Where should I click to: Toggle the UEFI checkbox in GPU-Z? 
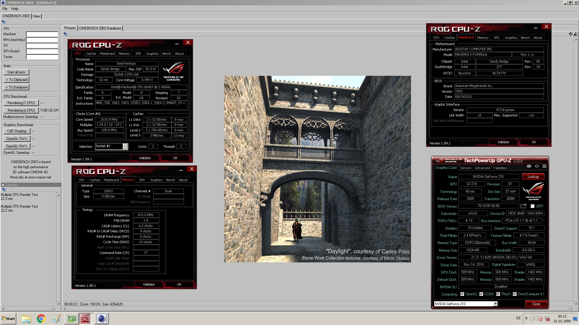532,206
